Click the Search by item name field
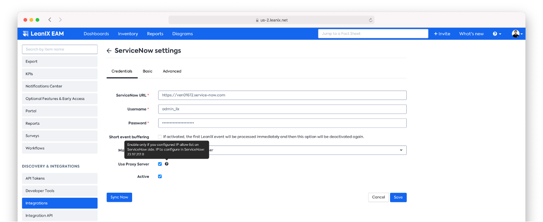 (x=60, y=49)
